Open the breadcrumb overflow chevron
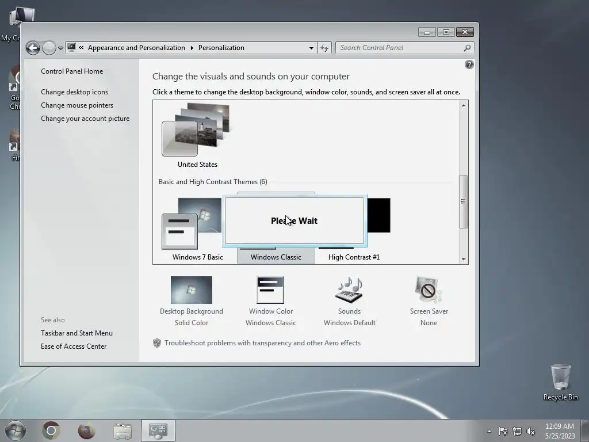 81,48
